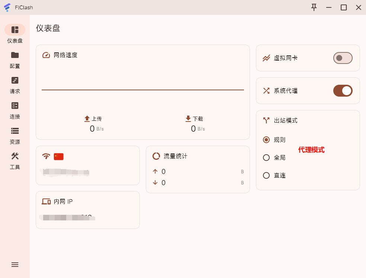
Task: Click the China flag icon
Action: 58,156
